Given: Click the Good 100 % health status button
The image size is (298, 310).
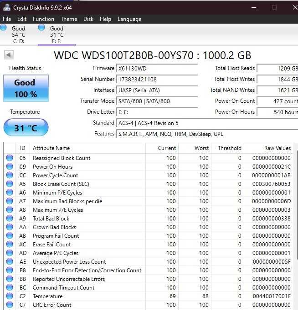Looking at the screenshot, I should coord(26,88).
